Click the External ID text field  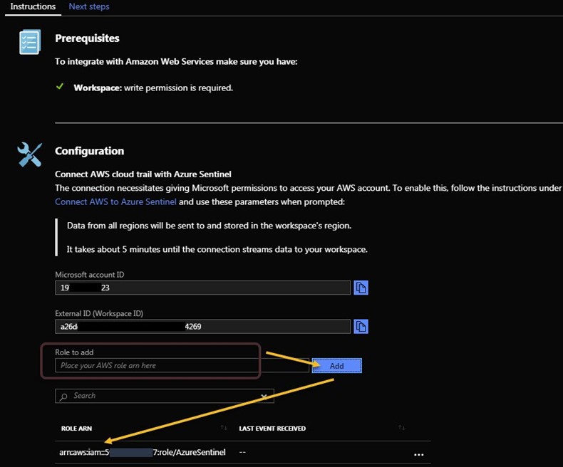(202, 326)
